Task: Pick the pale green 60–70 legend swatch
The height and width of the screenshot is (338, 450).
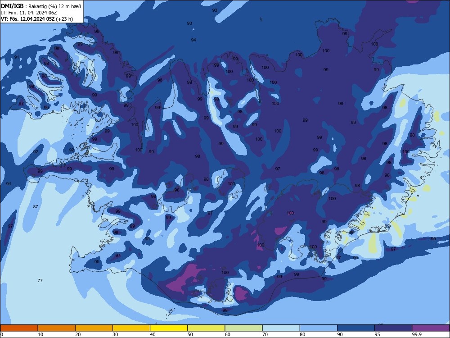Action: [243, 328]
